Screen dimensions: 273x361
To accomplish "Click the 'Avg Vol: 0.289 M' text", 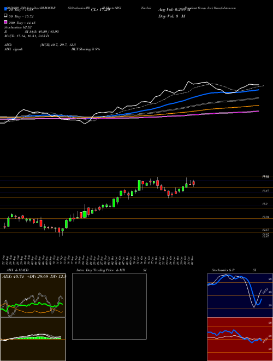I will coord(174,10).
